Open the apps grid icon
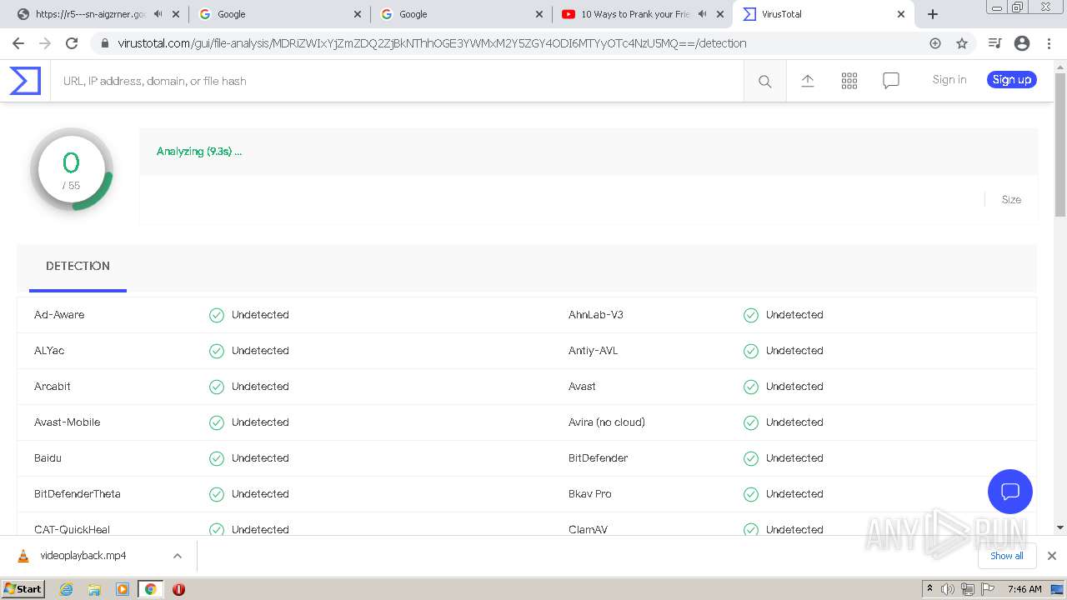Screen dimensions: 1067x600 pyautogui.click(x=849, y=81)
